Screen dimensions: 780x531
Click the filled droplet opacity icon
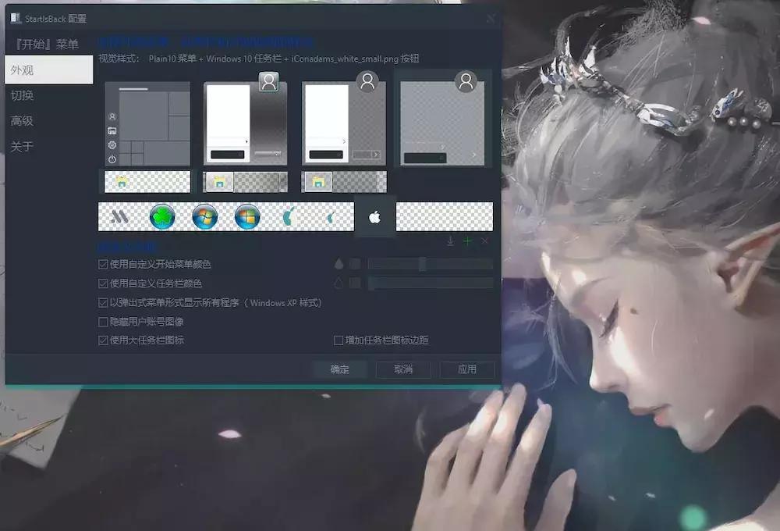[x=339, y=264]
